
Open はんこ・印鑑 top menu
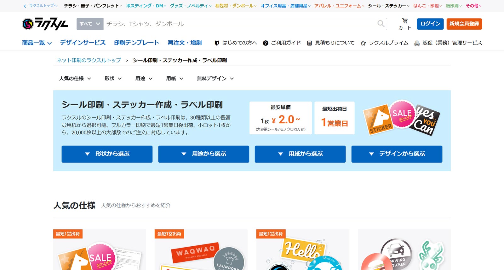427,6
